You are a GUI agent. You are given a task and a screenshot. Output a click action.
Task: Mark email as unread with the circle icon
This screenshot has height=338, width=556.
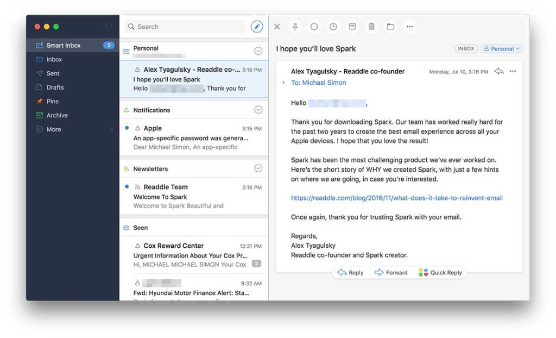pos(314,27)
